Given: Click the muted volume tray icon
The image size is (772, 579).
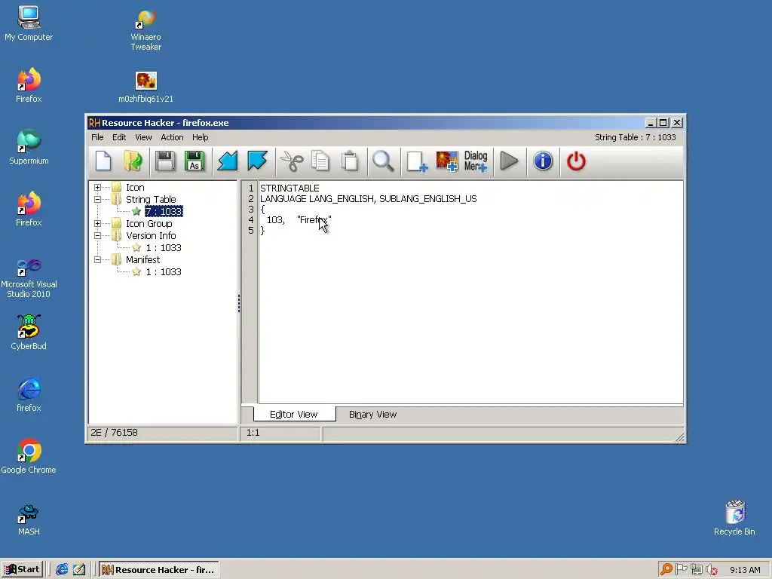Looking at the screenshot, I should pyautogui.click(x=711, y=570).
